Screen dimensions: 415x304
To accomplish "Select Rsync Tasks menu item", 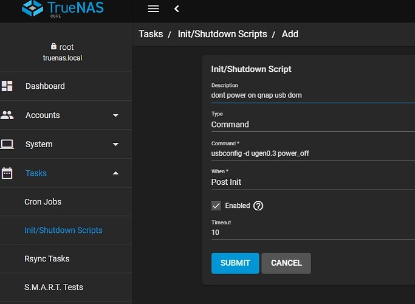I will [47, 258].
